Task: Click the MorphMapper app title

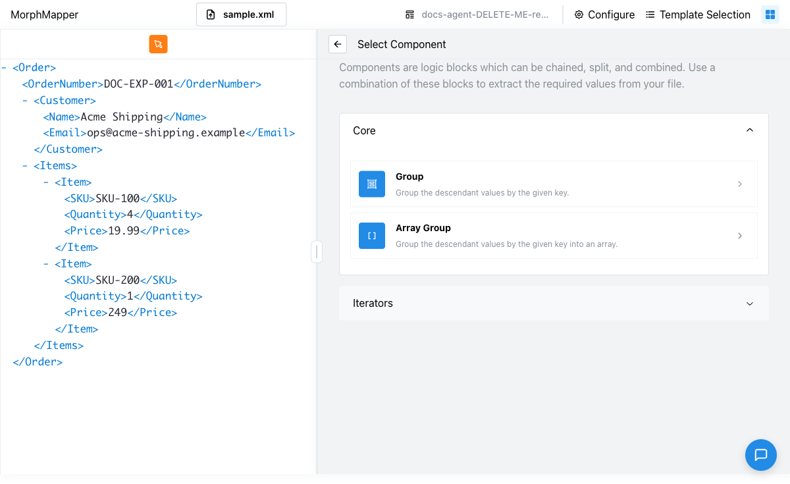Action: pyautogui.click(x=45, y=14)
